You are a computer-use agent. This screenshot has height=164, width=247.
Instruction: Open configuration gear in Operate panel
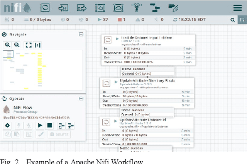[7, 126]
